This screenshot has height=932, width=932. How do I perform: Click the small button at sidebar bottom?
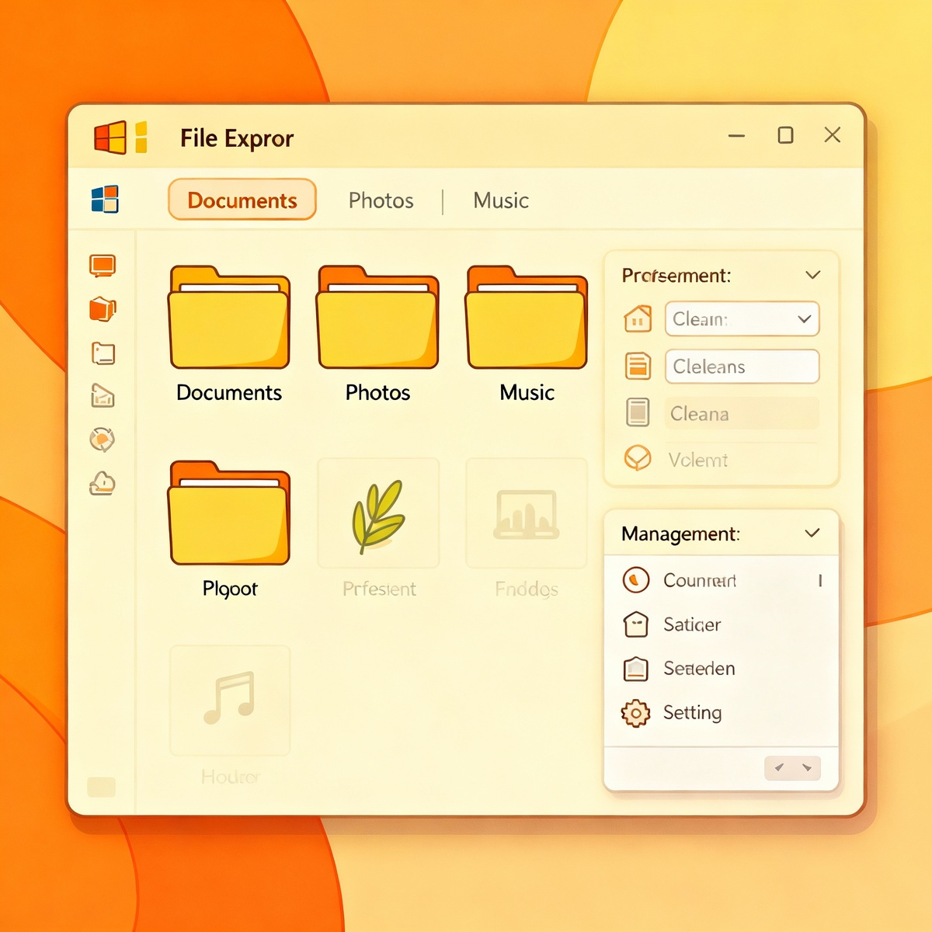coord(102,787)
